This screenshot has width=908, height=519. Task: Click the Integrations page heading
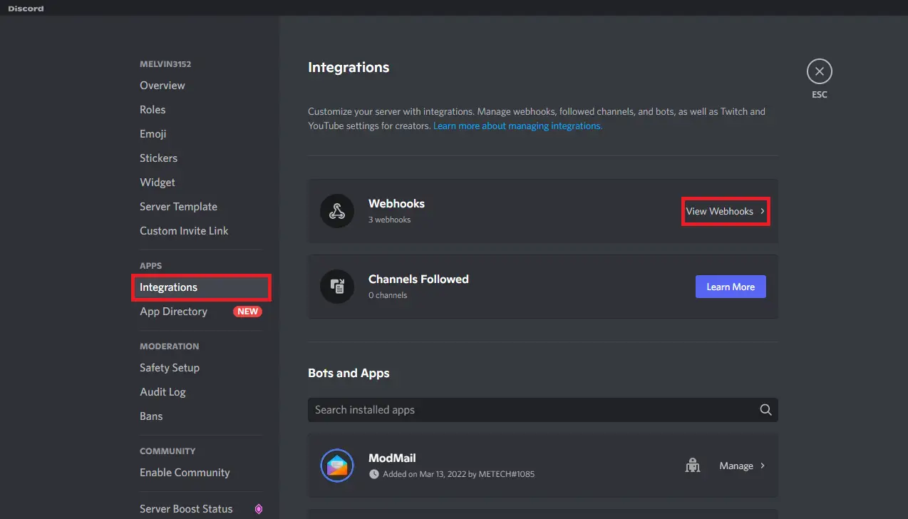349,67
